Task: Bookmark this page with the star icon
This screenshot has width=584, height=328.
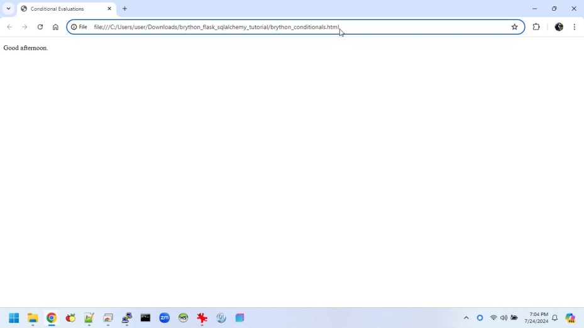Action: pyautogui.click(x=514, y=27)
